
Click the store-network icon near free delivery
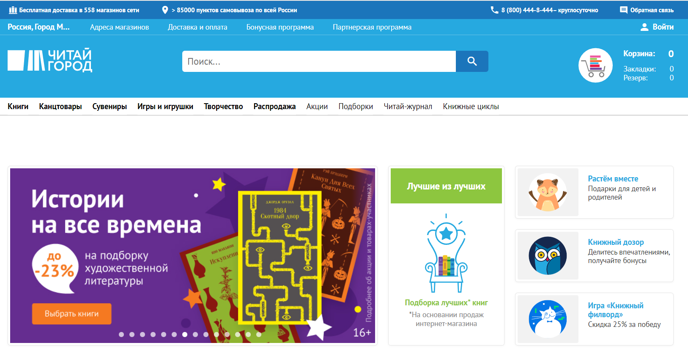click(13, 10)
